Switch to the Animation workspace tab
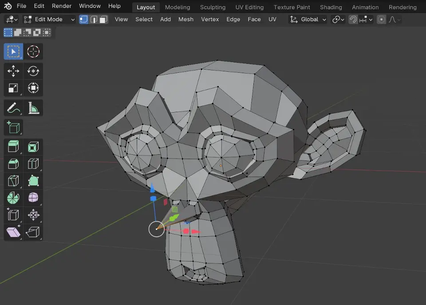The width and height of the screenshot is (426, 305). (365, 8)
